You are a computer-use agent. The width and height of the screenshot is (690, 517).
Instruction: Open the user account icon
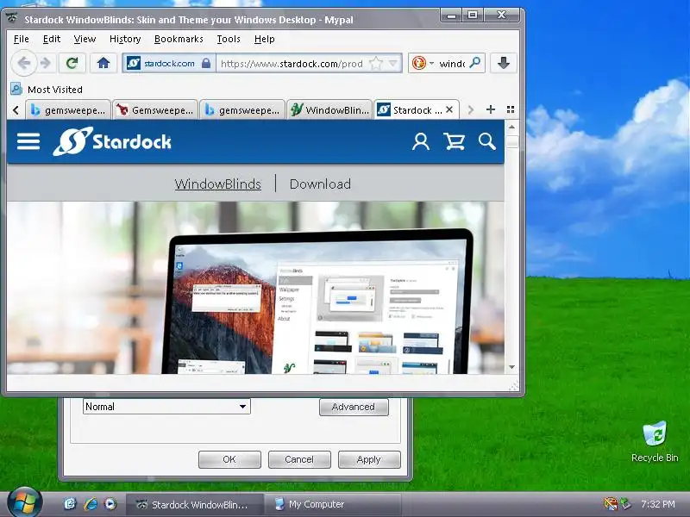pyautogui.click(x=421, y=141)
